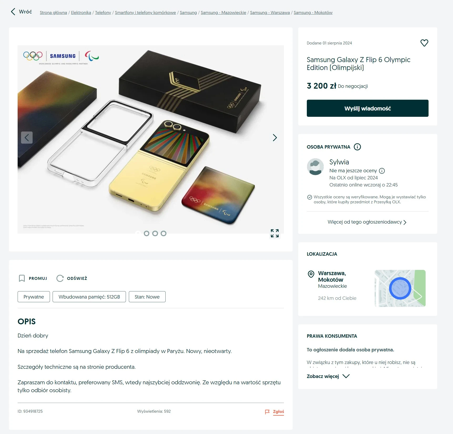Go to previous photo with left arrow

pos(27,138)
